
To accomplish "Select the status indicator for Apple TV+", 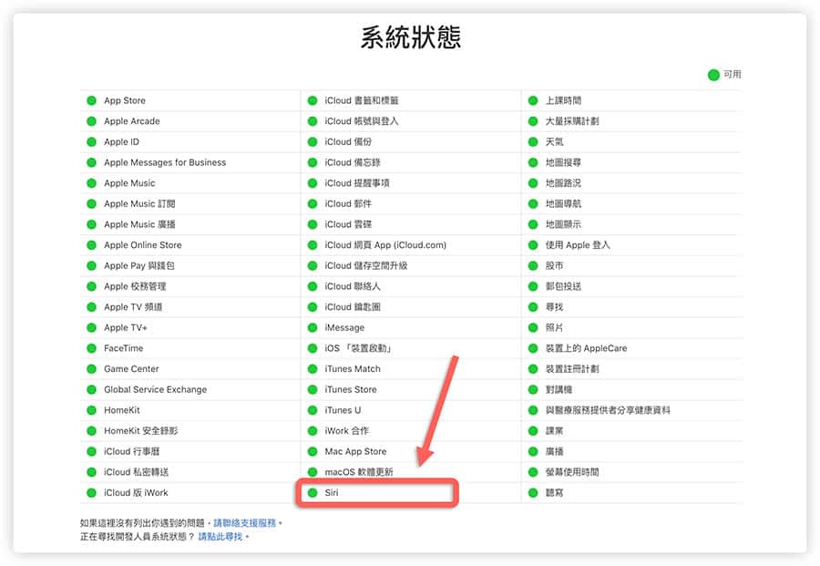I will 91,327.
